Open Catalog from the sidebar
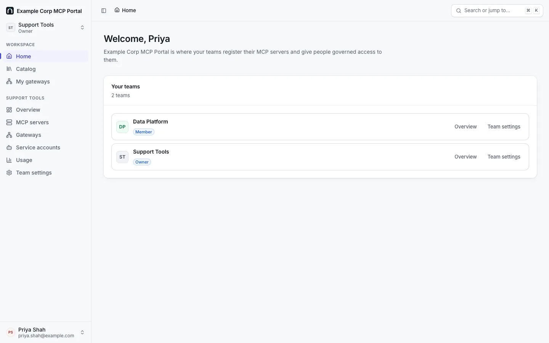Image resolution: width=549 pixels, height=343 pixels. [x=45, y=69]
